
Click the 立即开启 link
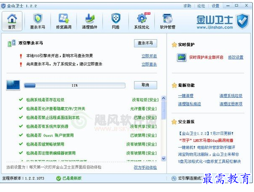click(x=149, y=56)
